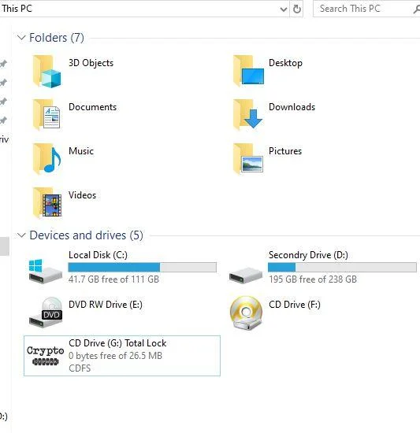Select the Local Disk (C:) drive icon
The image size is (420, 433).
46,271
